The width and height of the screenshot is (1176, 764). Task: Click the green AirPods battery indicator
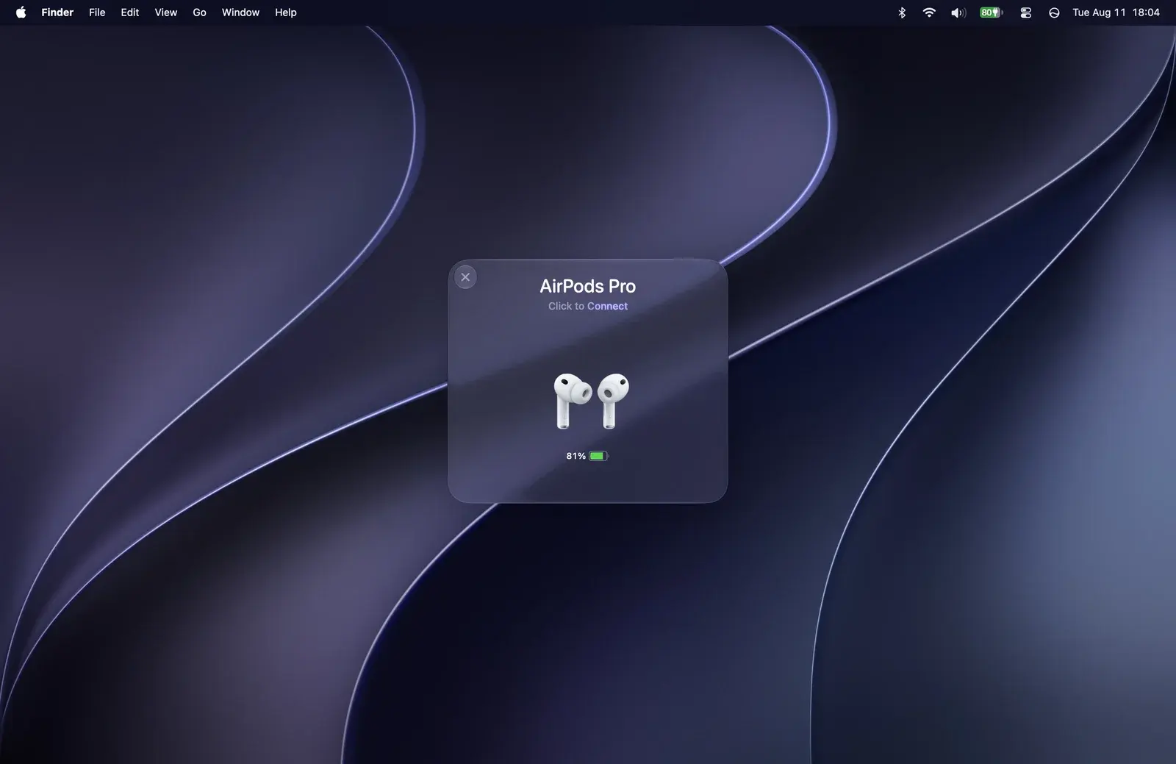pyautogui.click(x=598, y=456)
